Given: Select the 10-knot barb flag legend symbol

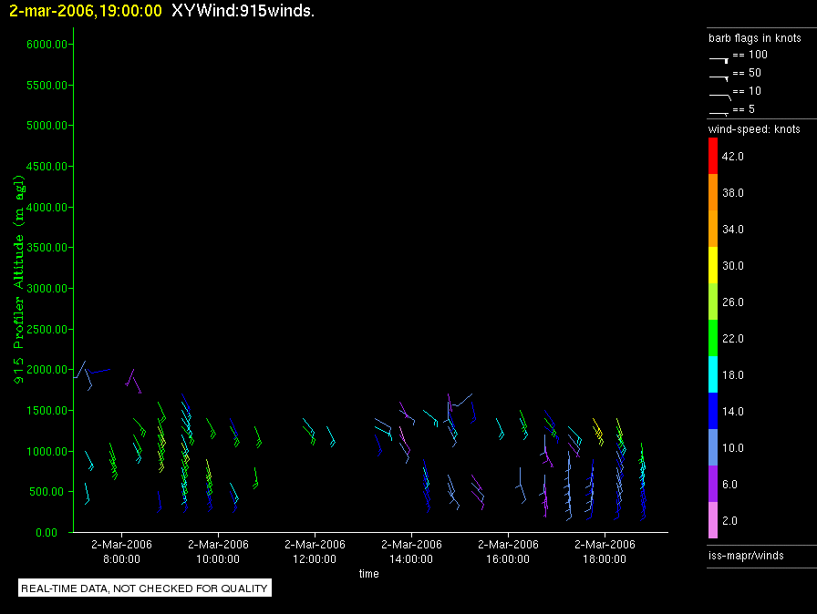Looking at the screenshot, I should point(719,94).
